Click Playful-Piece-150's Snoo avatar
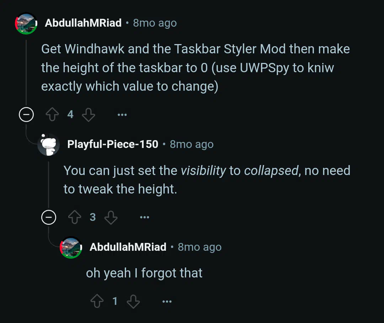The width and height of the screenshot is (384, 323). tap(48, 144)
